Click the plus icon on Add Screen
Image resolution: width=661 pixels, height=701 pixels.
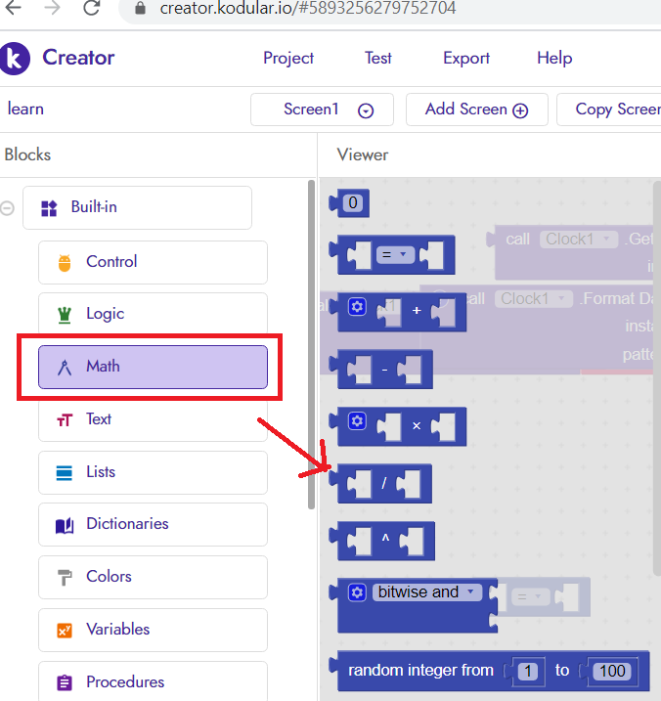coord(520,110)
